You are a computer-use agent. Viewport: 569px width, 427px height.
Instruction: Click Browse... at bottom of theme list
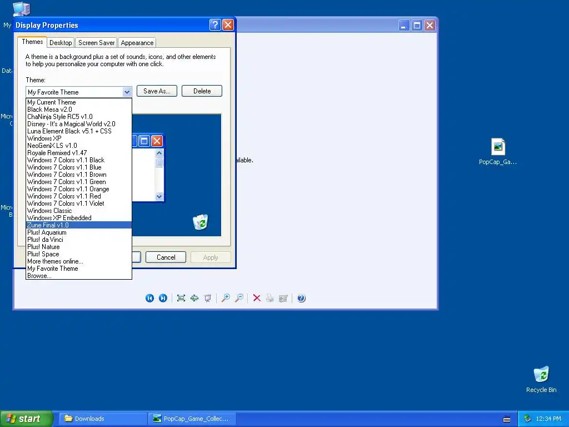pos(79,276)
